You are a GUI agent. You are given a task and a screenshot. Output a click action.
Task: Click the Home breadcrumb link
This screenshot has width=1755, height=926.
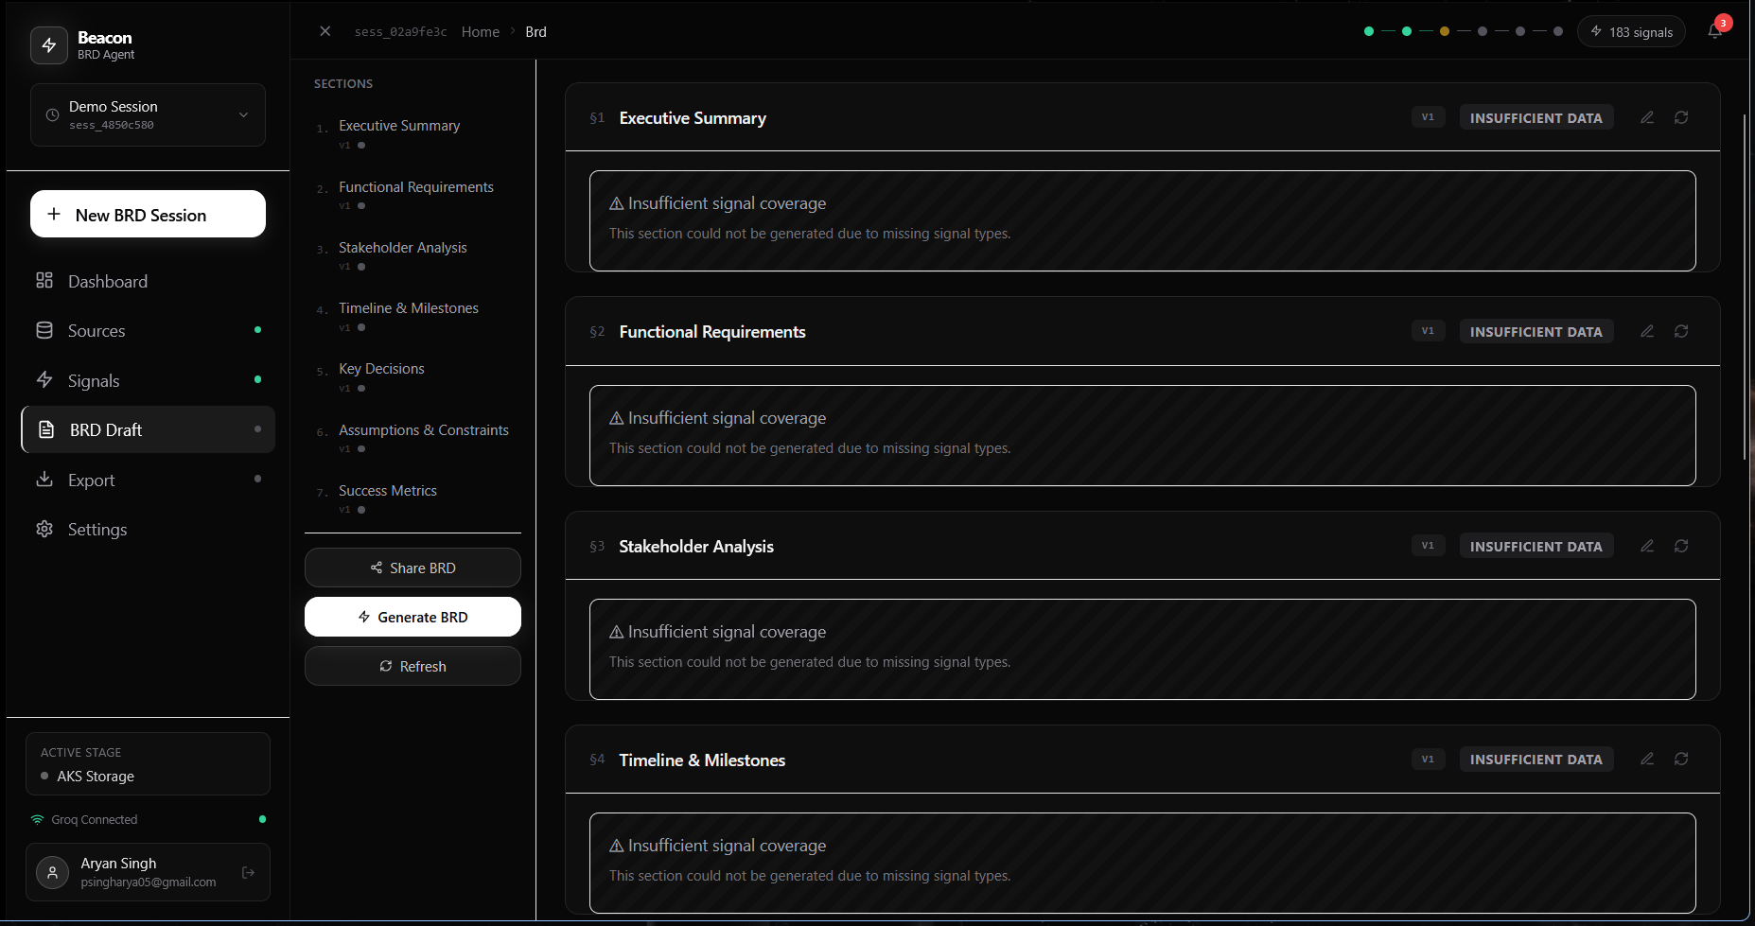pyautogui.click(x=480, y=31)
